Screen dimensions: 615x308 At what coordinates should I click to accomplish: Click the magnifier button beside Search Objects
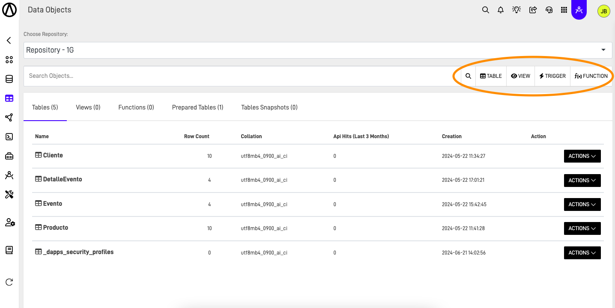tap(469, 76)
